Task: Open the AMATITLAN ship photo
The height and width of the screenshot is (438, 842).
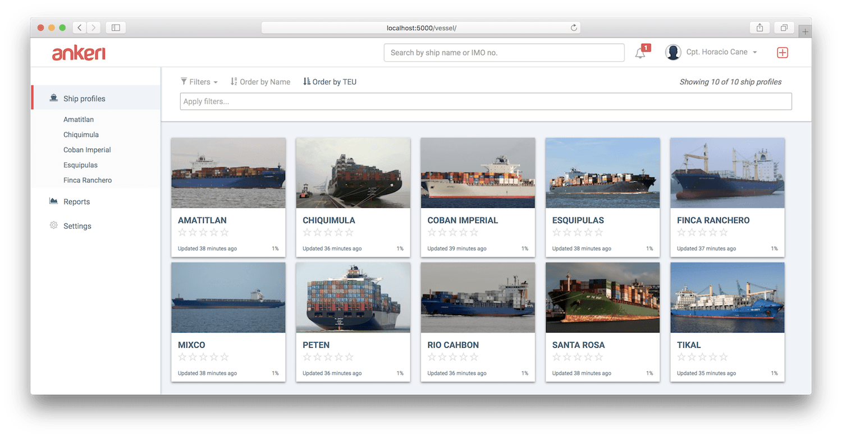Action: tap(228, 173)
